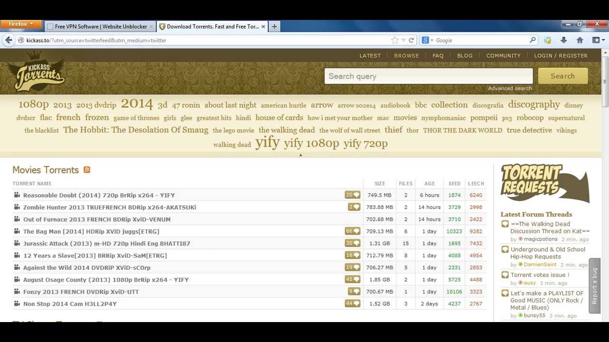The height and width of the screenshot is (342, 609).
Task: Go back with the browser back arrow
Action: point(8,40)
